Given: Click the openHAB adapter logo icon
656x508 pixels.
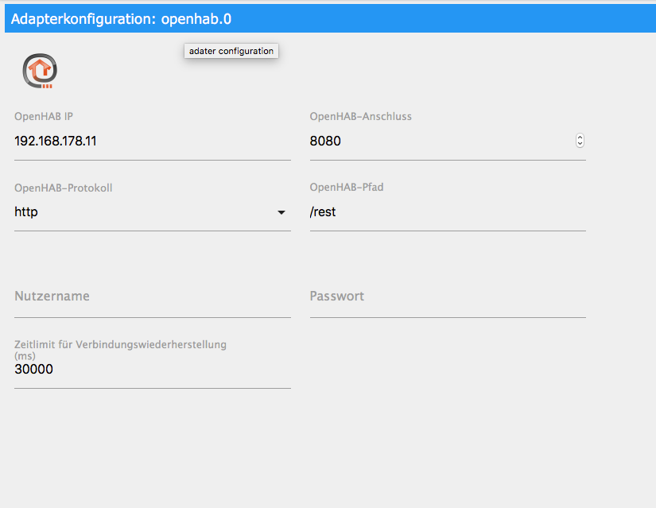Looking at the screenshot, I should tap(40, 70).
